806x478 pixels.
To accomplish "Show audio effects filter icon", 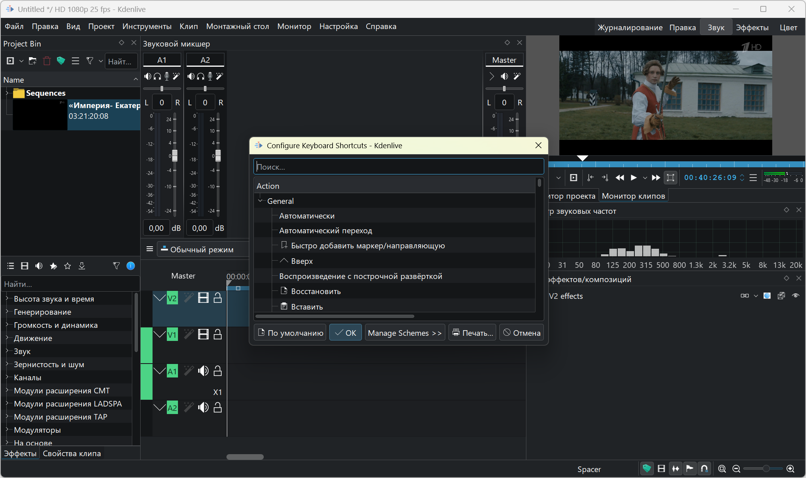I will pyautogui.click(x=39, y=266).
